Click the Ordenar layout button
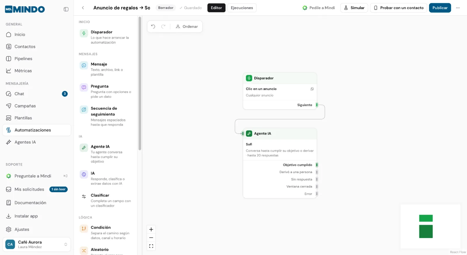 tap(187, 27)
